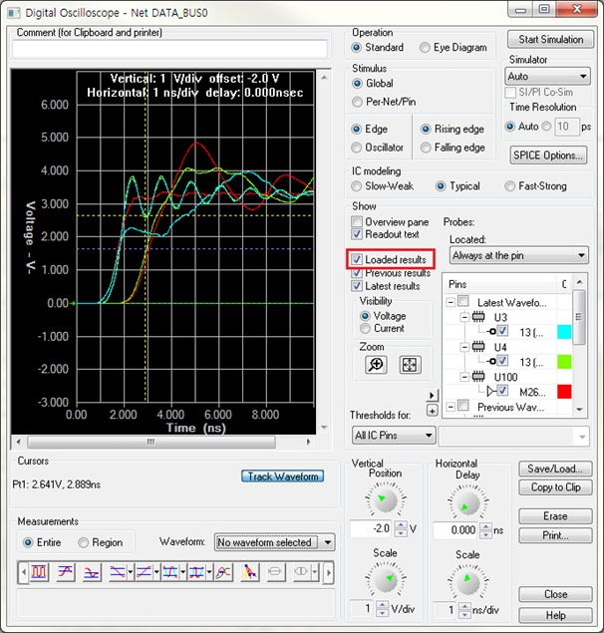Screen dimensions: 604x633
Task: Enable the Overview pane checkbox
Action: (x=356, y=221)
